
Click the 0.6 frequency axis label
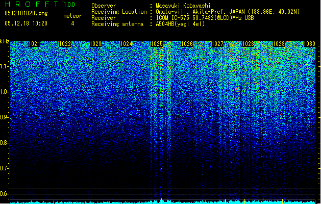5,194
